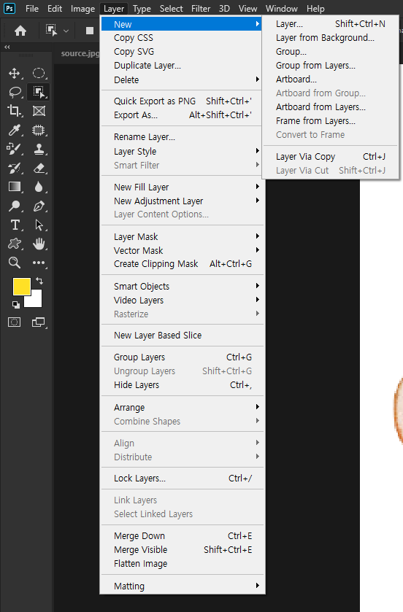Select the Pen tool
Viewport: 403px width, 612px height.
tap(38, 206)
